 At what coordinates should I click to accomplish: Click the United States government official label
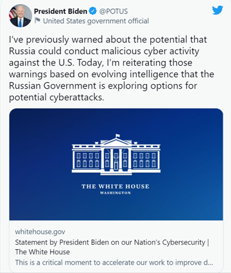pyautogui.click(x=96, y=21)
